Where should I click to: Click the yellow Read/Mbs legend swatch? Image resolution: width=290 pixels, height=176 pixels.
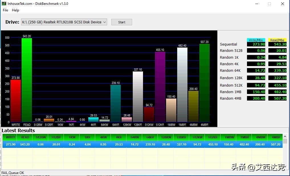[x=277, y=40]
